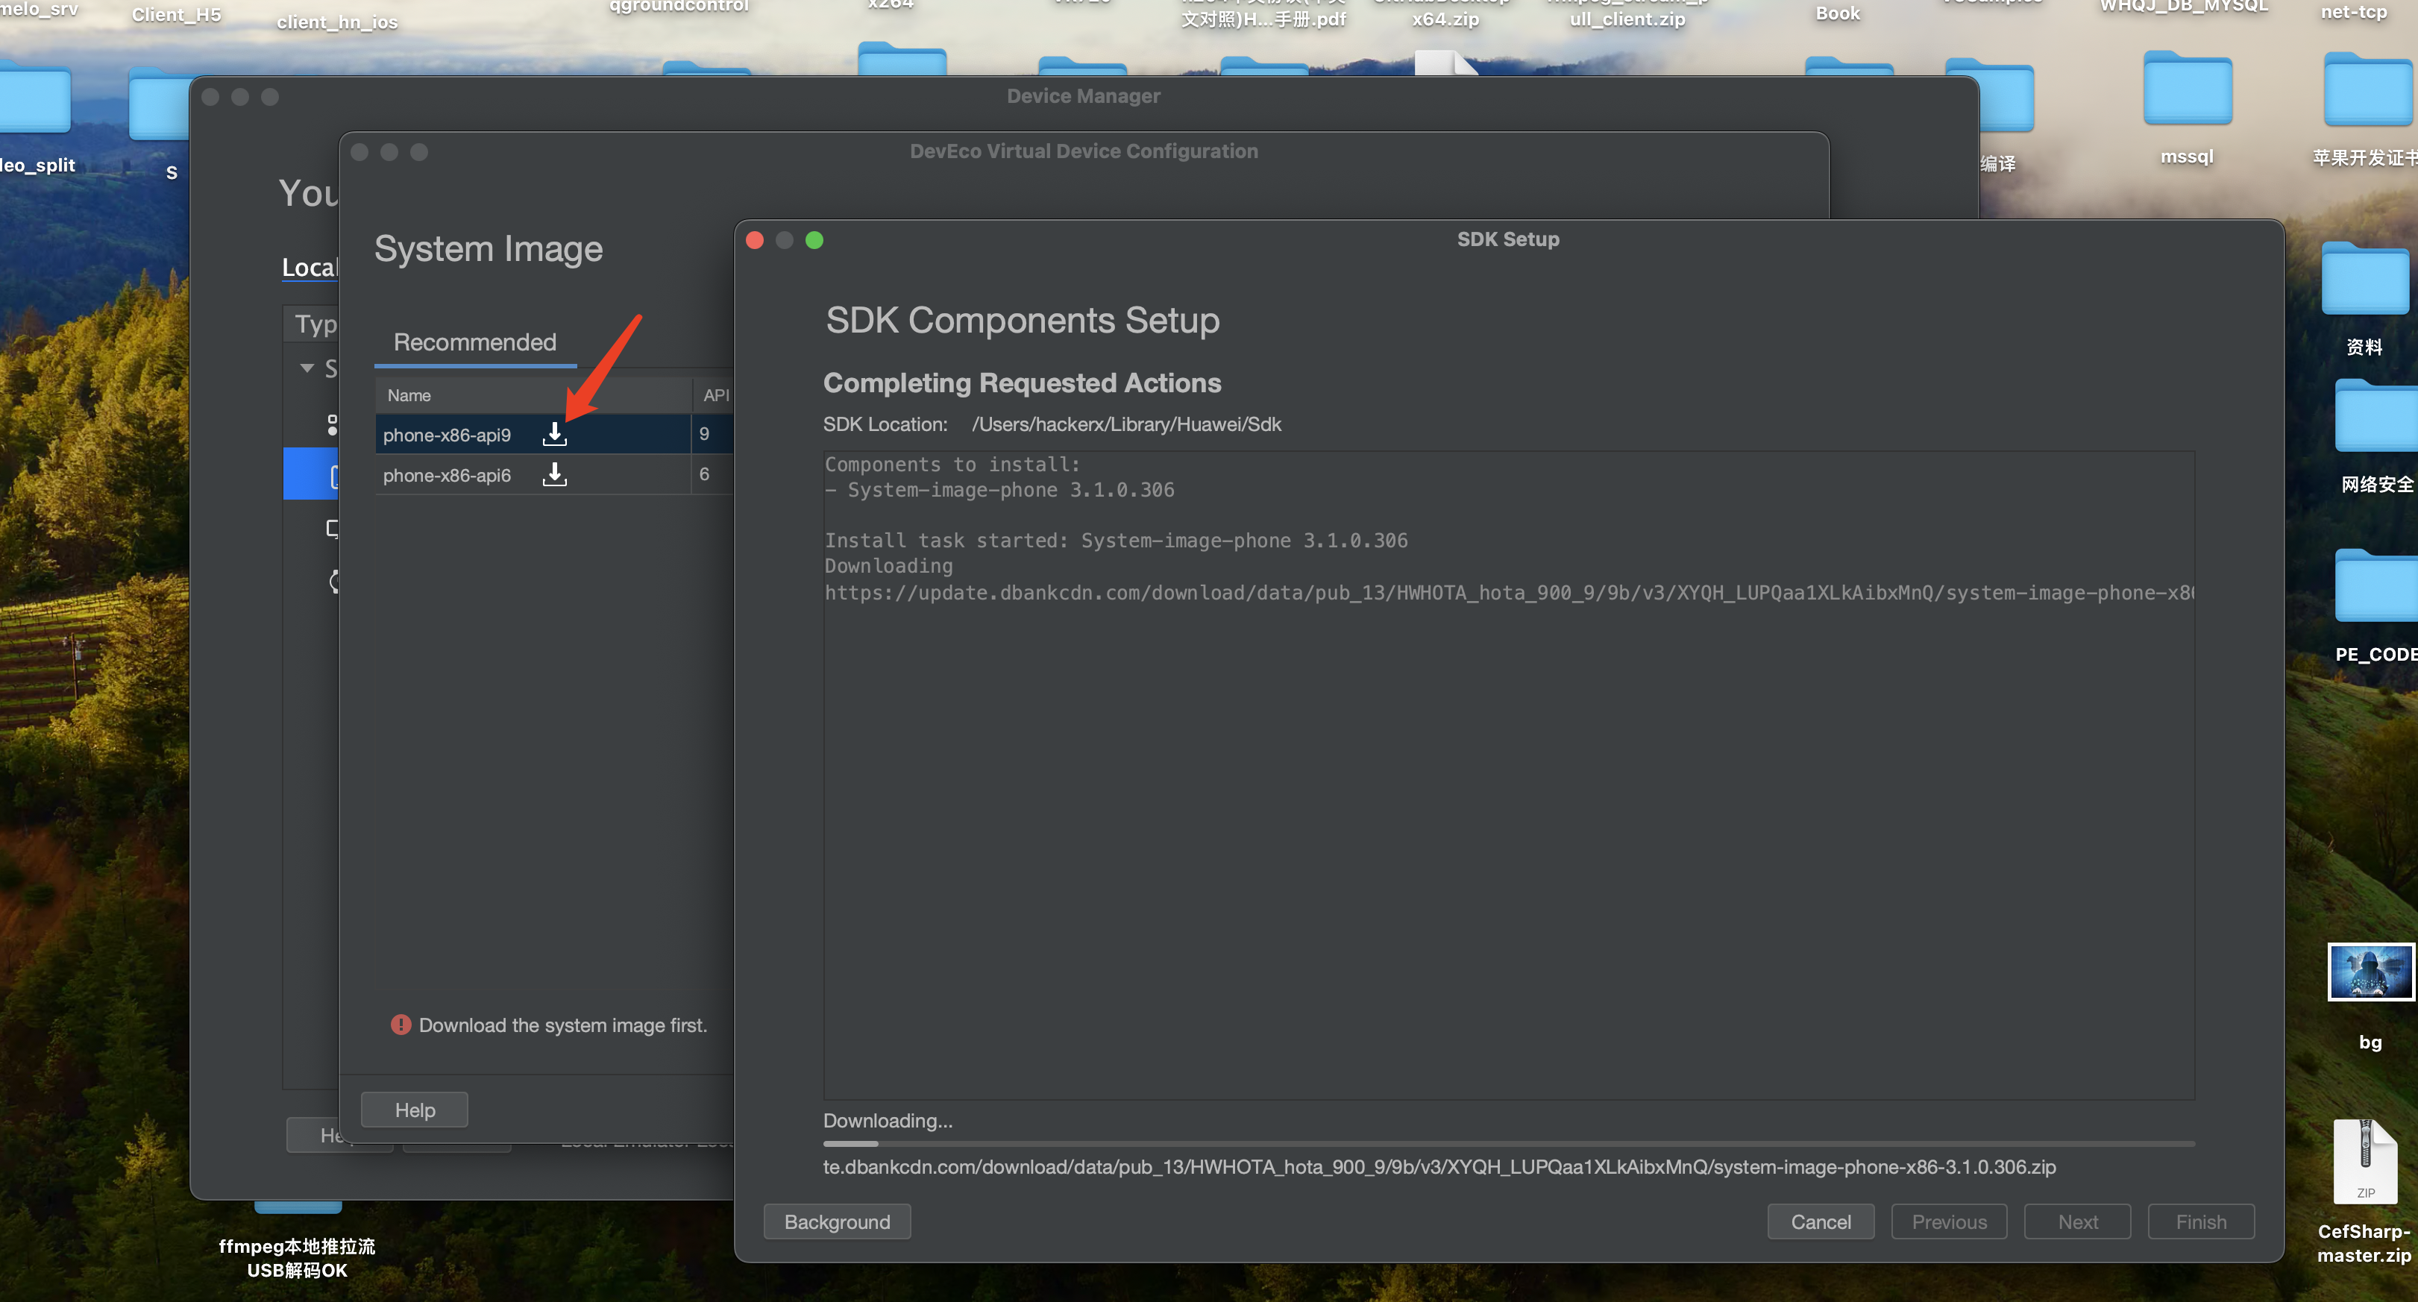Switch to the Recommended tab
This screenshot has height=1302, width=2418.
coord(475,342)
